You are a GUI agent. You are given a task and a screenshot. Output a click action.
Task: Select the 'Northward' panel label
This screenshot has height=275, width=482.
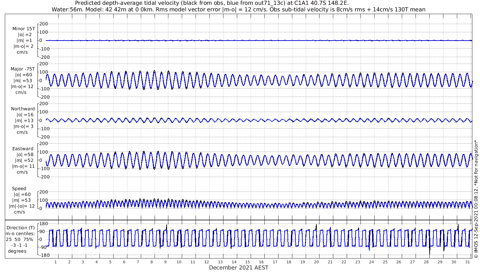point(23,109)
